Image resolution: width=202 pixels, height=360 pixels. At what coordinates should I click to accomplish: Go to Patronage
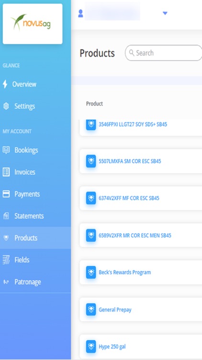(27, 282)
